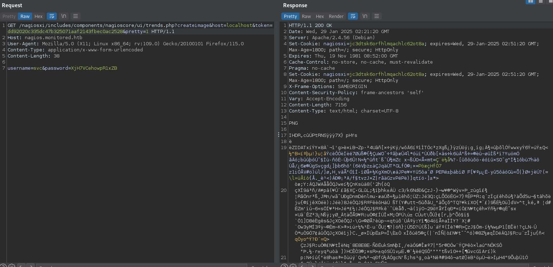
Task: Switch Response view to Raw tab
Action: pyautogui.click(x=306, y=16)
